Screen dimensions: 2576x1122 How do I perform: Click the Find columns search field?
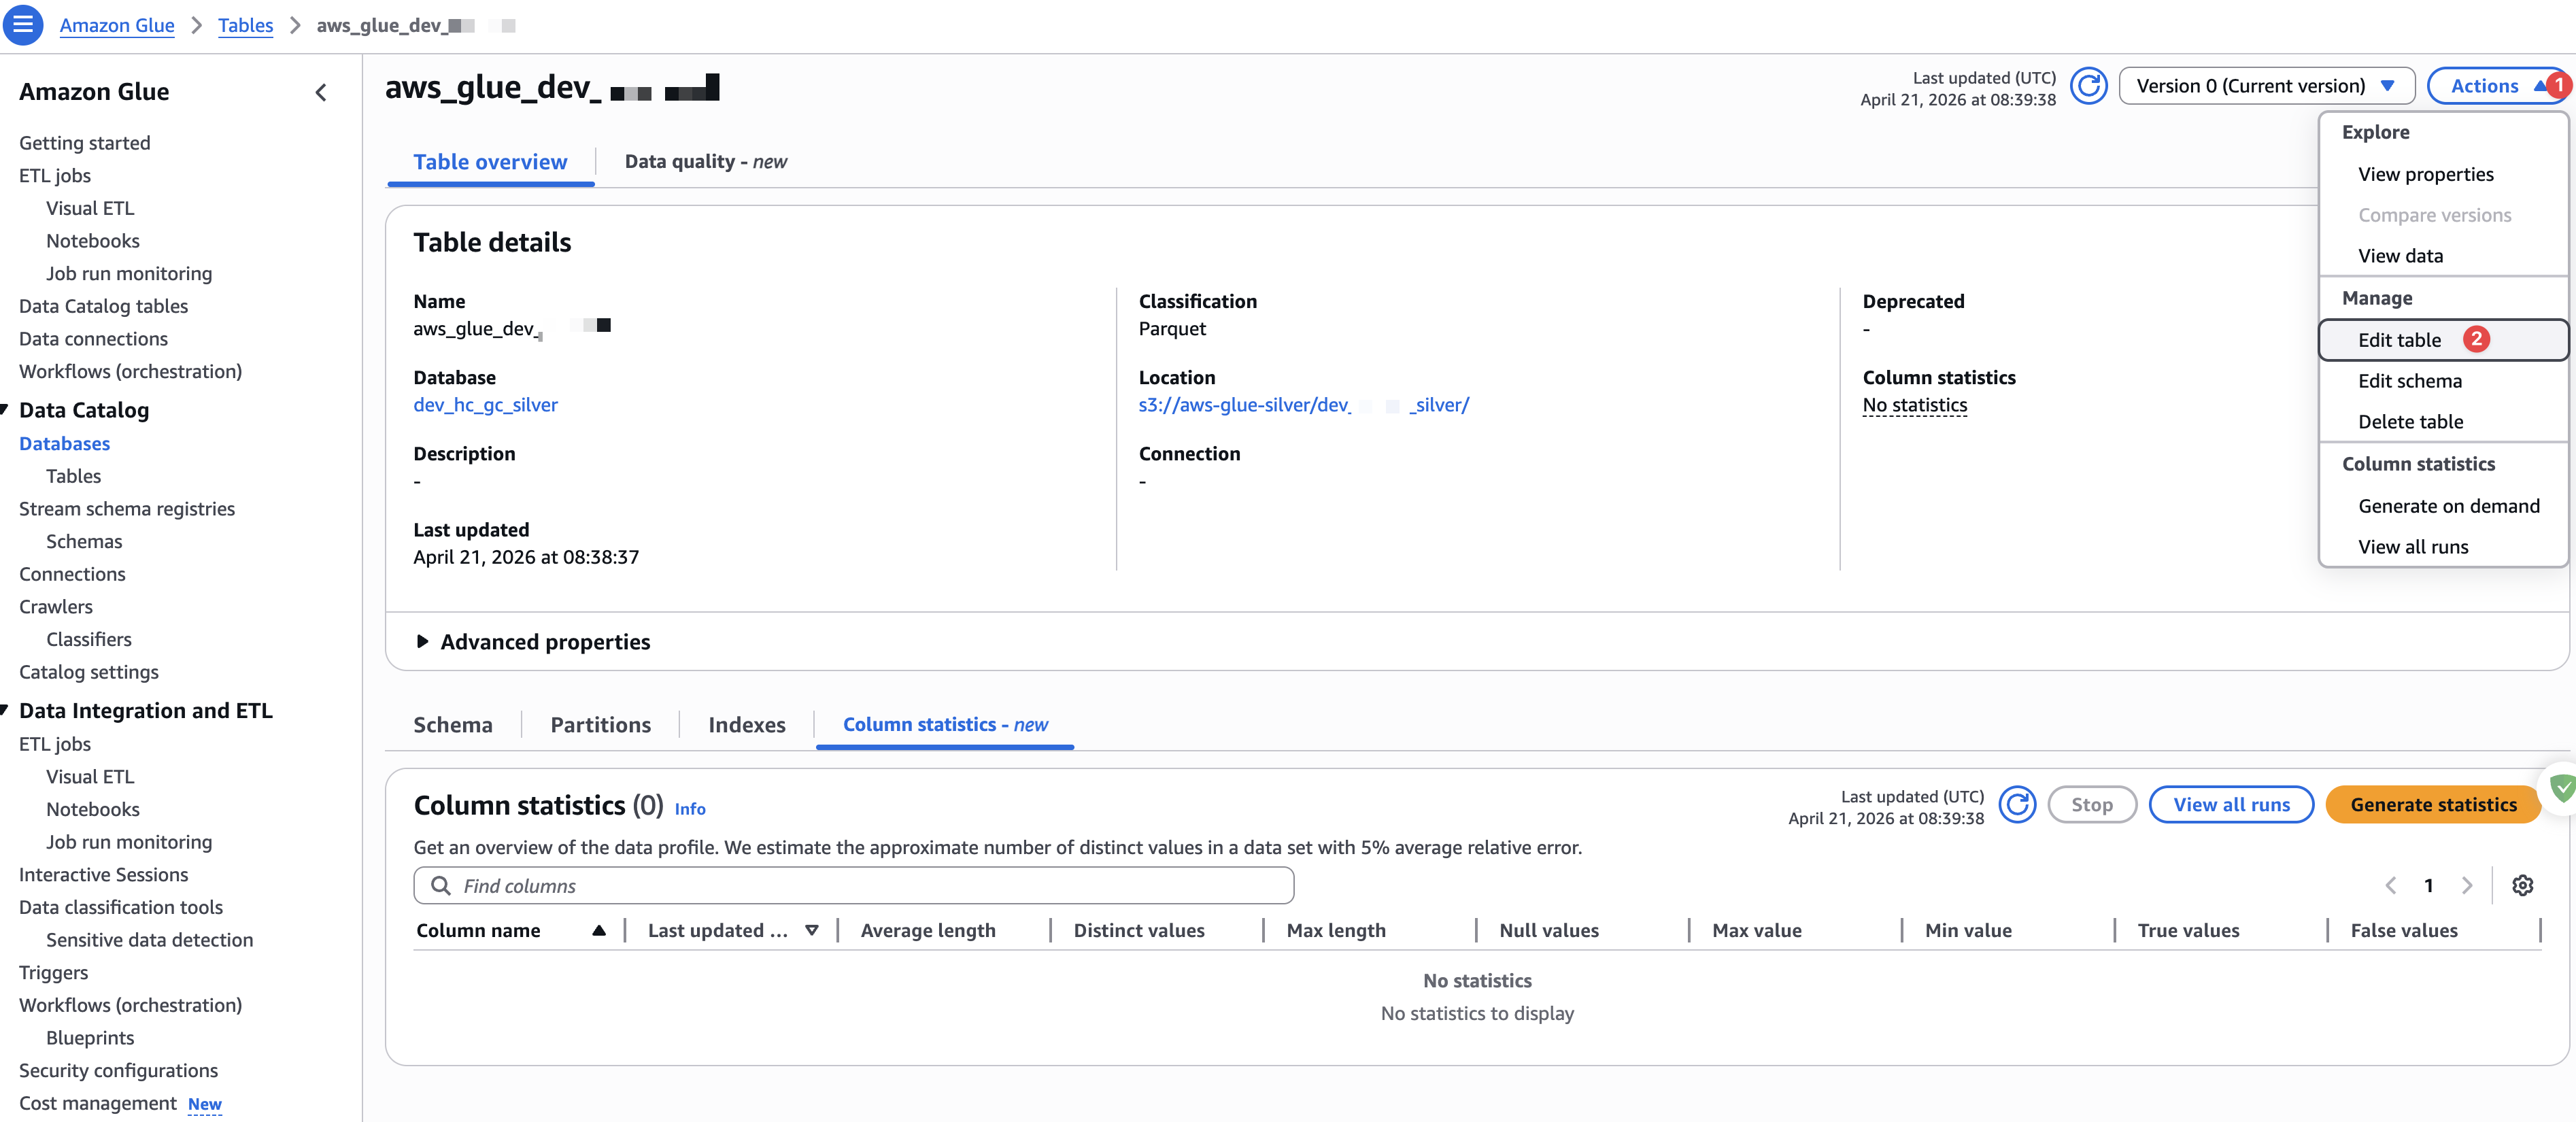[854, 886]
